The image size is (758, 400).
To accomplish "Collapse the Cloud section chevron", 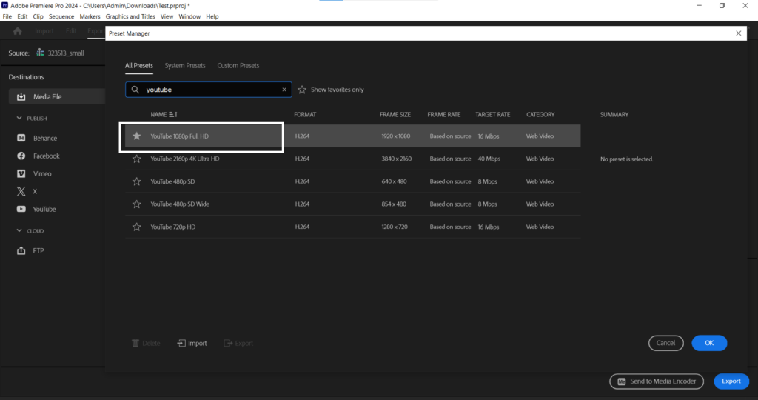I will click(20, 231).
